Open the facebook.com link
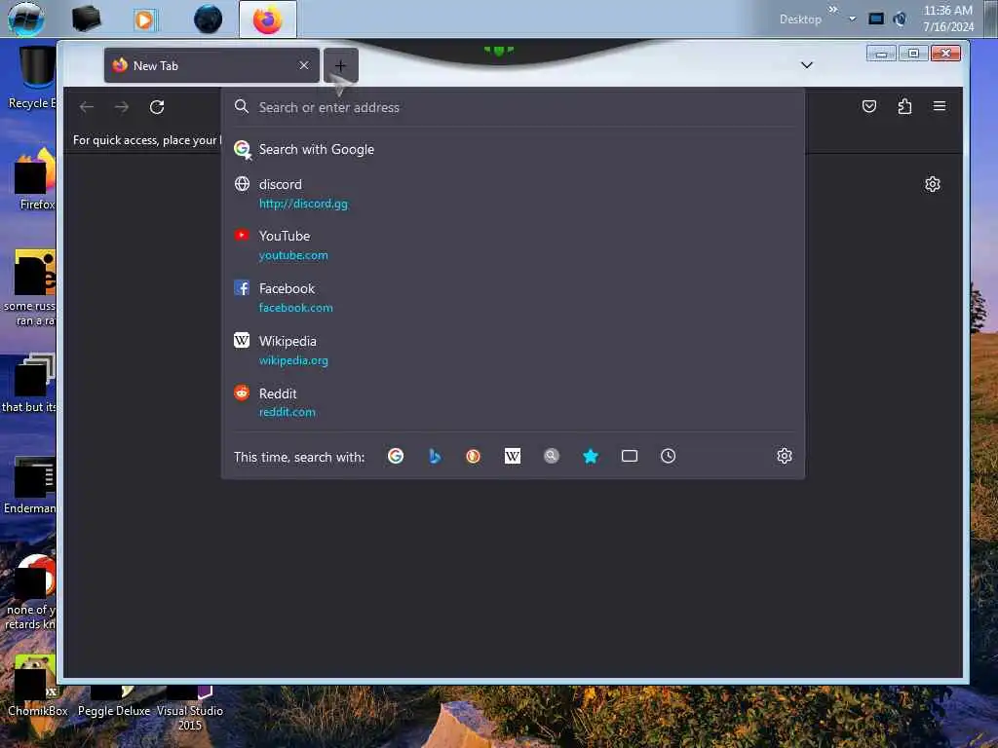This screenshot has height=748, width=998. pos(295,308)
